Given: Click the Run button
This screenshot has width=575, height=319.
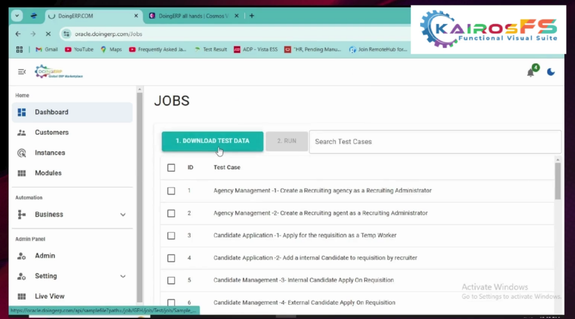Looking at the screenshot, I should coord(286,141).
